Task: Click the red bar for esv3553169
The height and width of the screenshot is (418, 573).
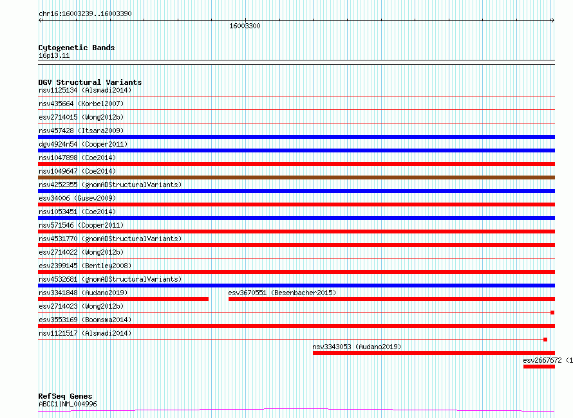Action: pyautogui.click(x=296, y=326)
